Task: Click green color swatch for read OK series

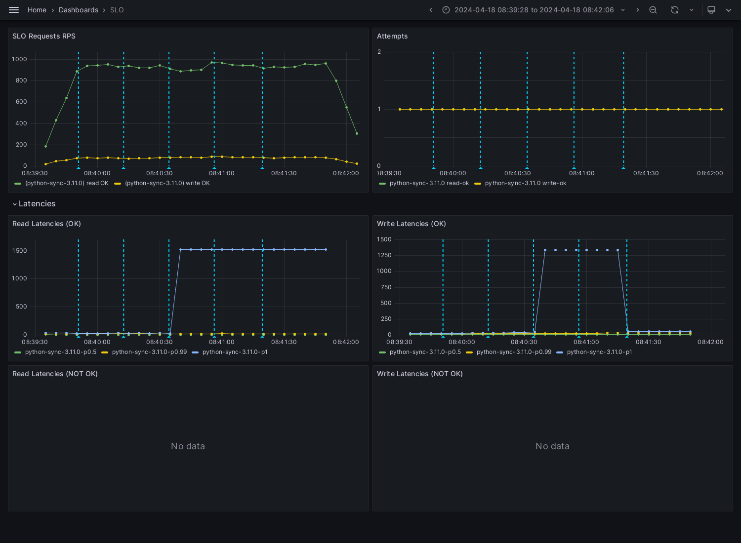Action: [x=18, y=184]
